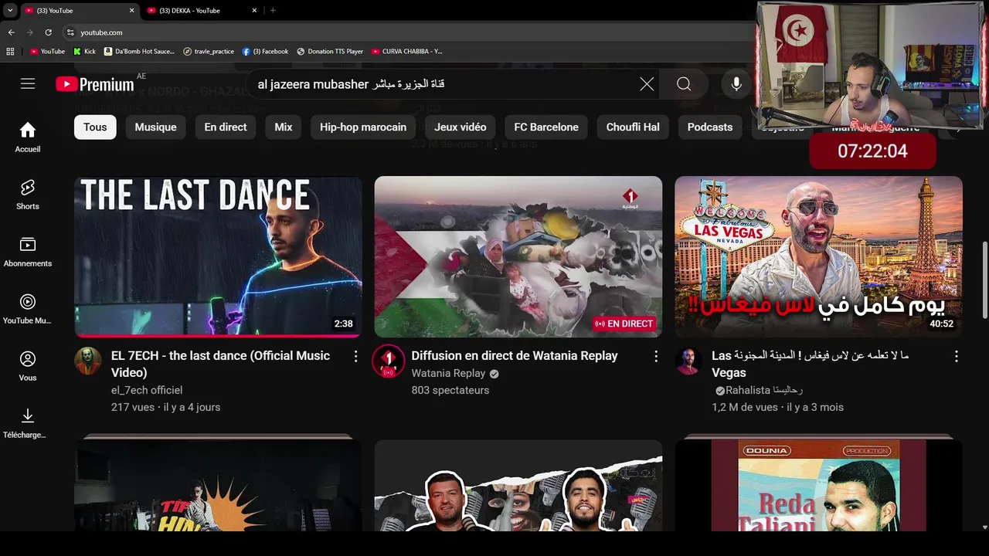Select Hip-hop marocain filter chip

point(363,127)
